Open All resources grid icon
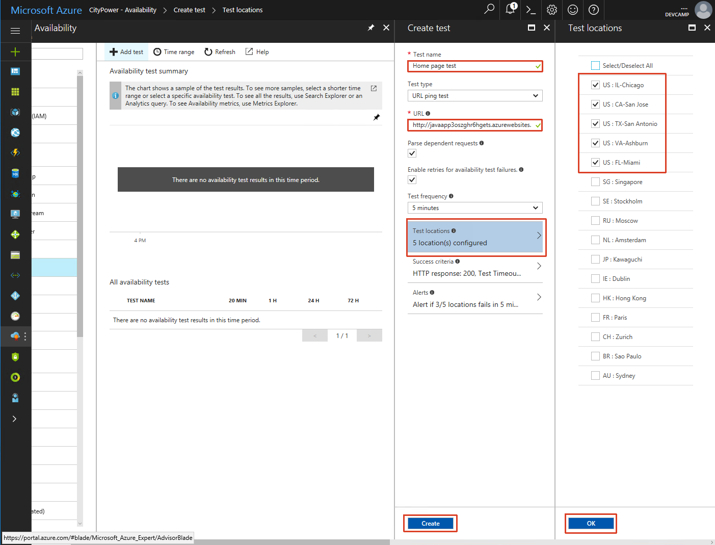This screenshot has height=545, width=715. point(15,92)
